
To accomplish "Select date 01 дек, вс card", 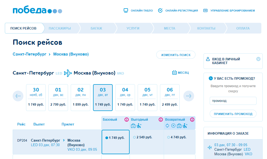I will 58,98.
